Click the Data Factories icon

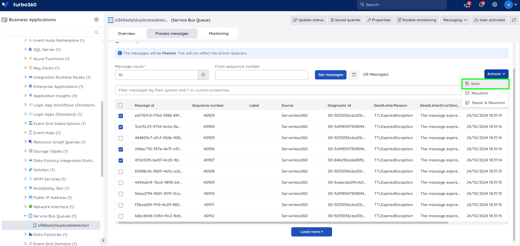point(30,234)
